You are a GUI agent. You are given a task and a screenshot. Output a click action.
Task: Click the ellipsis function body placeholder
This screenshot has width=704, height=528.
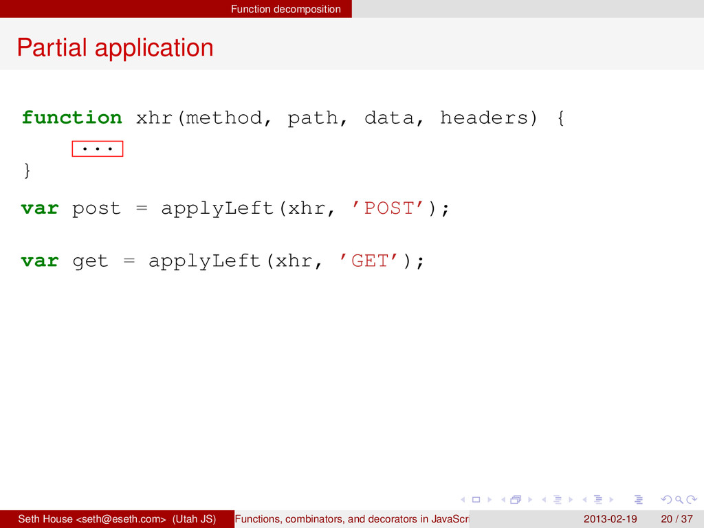coord(98,148)
